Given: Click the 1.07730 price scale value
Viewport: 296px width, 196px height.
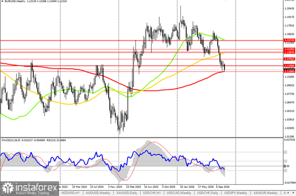Looking at the screenshot, I should (289, 94).
